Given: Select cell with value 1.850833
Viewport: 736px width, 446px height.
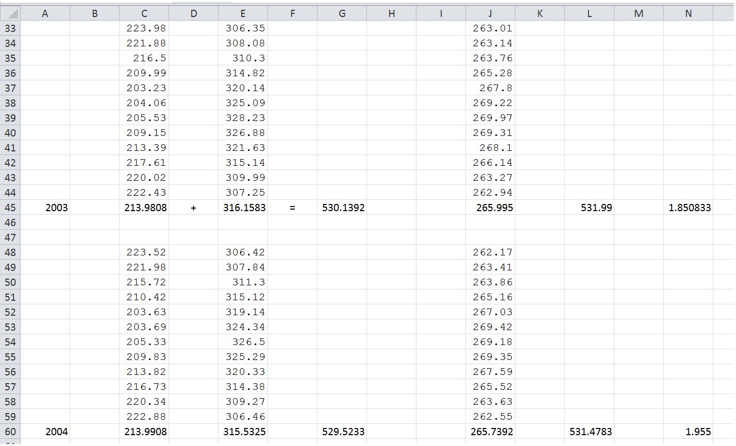Looking at the screenshot, I should point(688,208).
